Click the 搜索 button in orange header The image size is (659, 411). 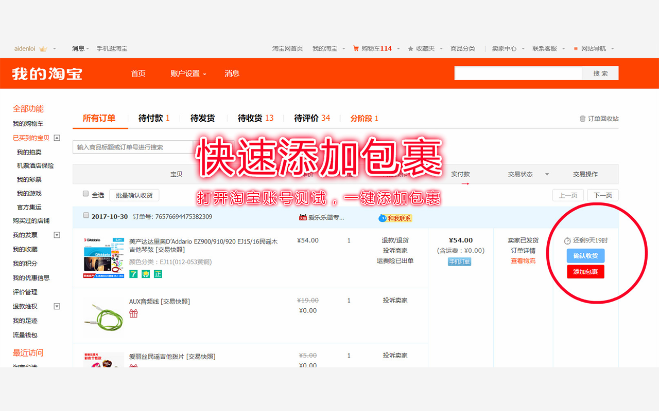pyautogui.click(x=600, y=73)
